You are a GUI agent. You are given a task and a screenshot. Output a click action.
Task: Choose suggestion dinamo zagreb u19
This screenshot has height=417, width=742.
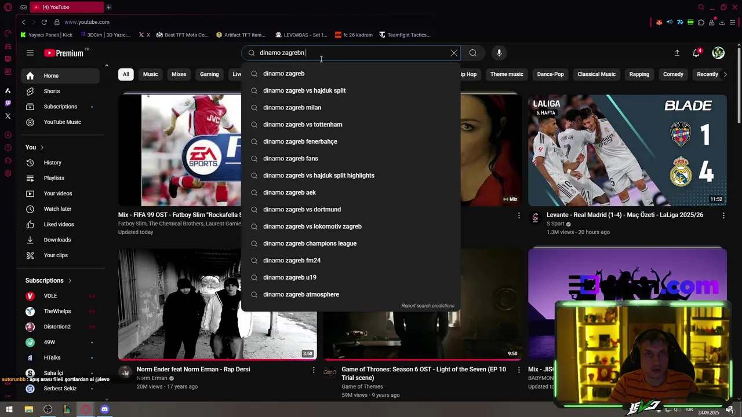[x=351, y=277]
